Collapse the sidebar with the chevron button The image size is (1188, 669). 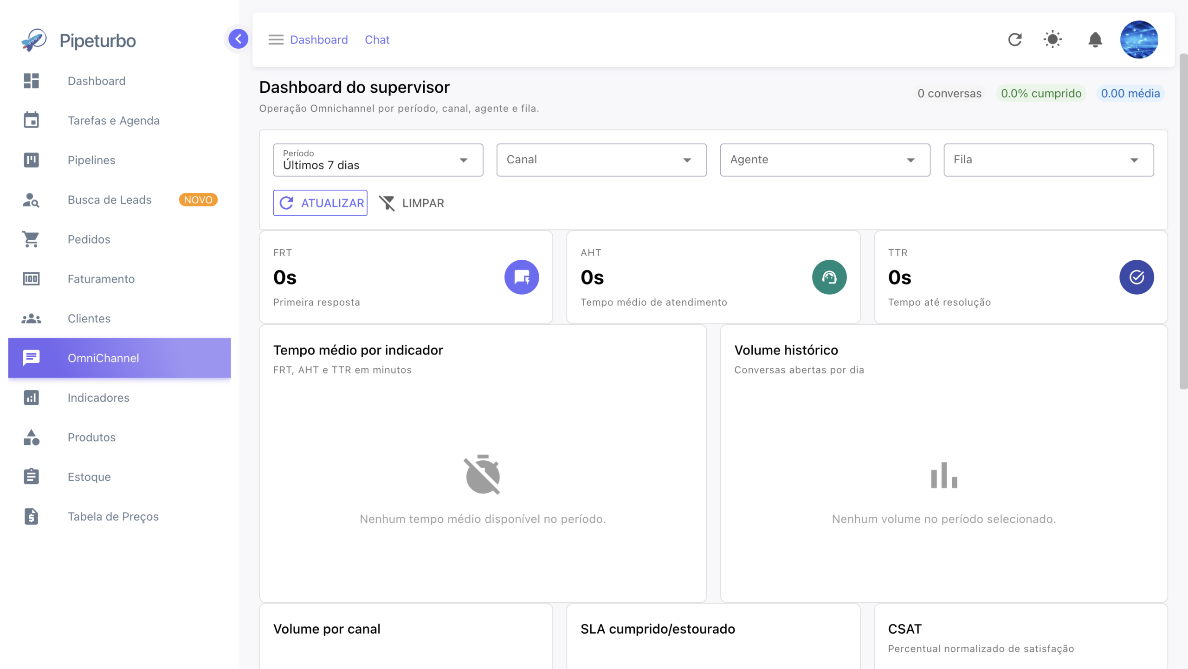pyautogui.click(x=238, y=39)
